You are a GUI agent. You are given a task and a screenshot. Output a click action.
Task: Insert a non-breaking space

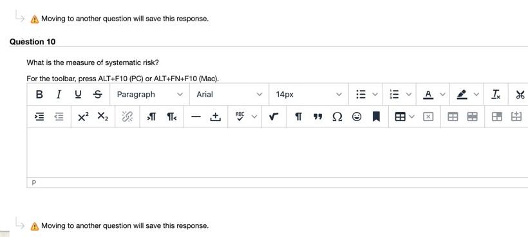[215, 117]
